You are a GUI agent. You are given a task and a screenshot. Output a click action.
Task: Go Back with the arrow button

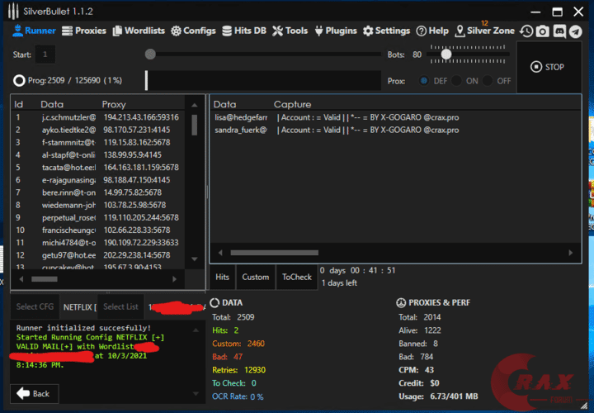[x=35, y=394]
